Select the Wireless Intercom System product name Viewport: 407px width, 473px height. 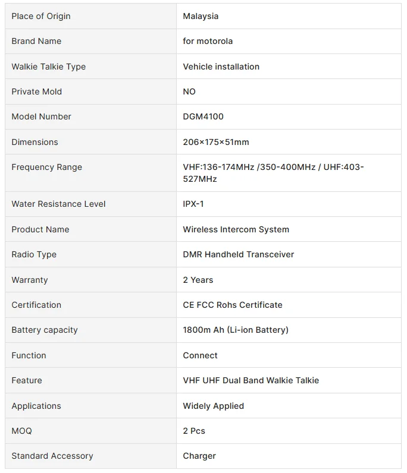(x=236, y=229)
